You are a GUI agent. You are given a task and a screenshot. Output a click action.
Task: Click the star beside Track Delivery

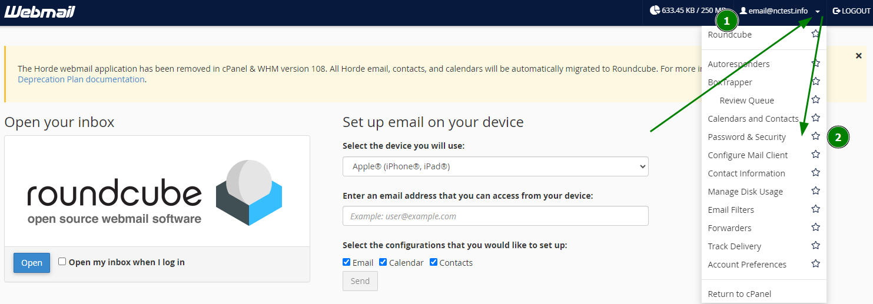click(815, 246)
